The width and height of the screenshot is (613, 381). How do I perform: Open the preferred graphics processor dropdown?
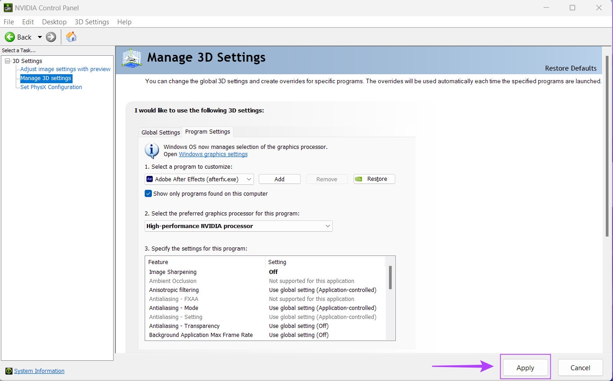[x=238, y=226]
